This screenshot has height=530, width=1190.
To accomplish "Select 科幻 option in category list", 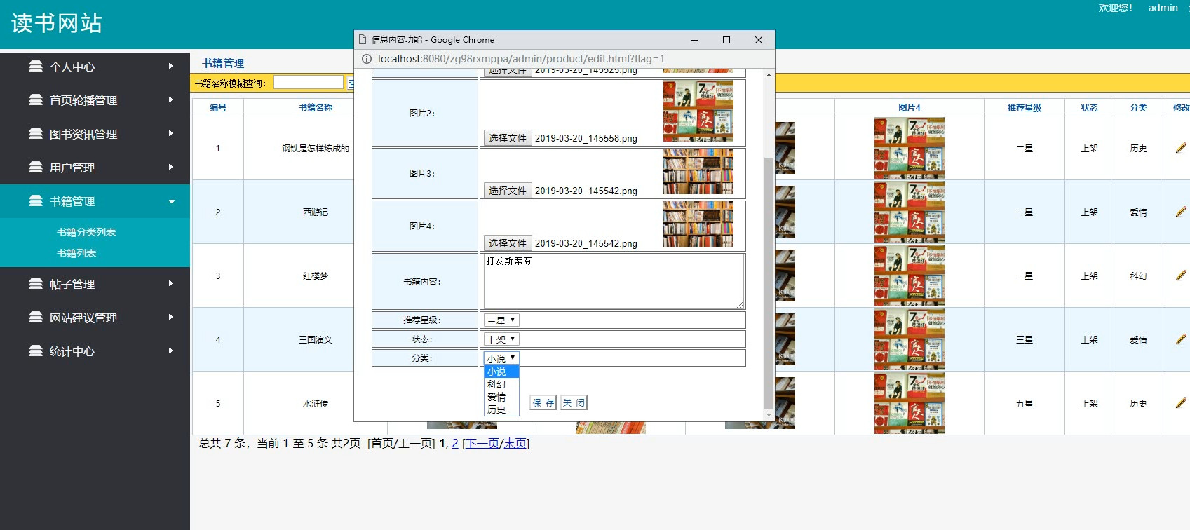I will click(501, 384).
